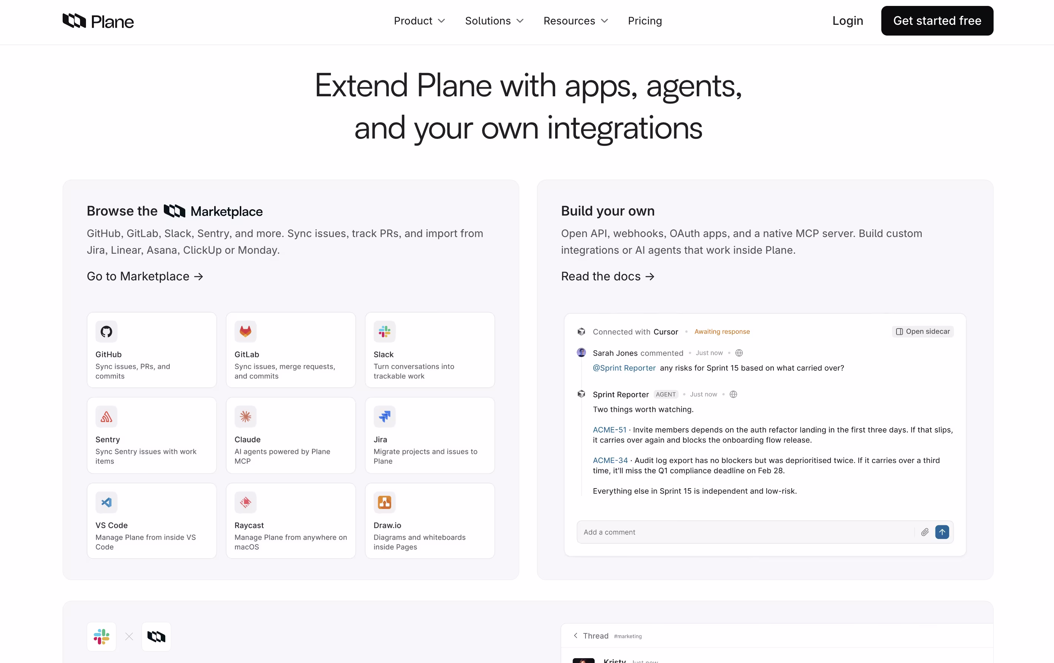Image resolution: width=1054 pixels, height=663 pixels.
Task: Click the Login link
Action: coord(848,20)
